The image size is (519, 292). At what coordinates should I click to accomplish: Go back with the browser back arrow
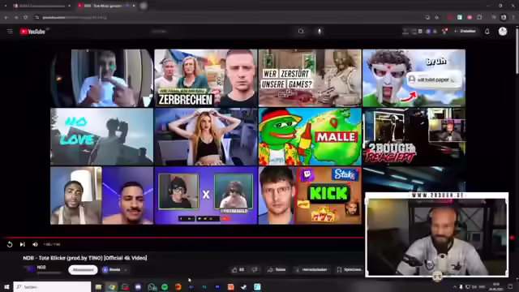pos(6,17)
